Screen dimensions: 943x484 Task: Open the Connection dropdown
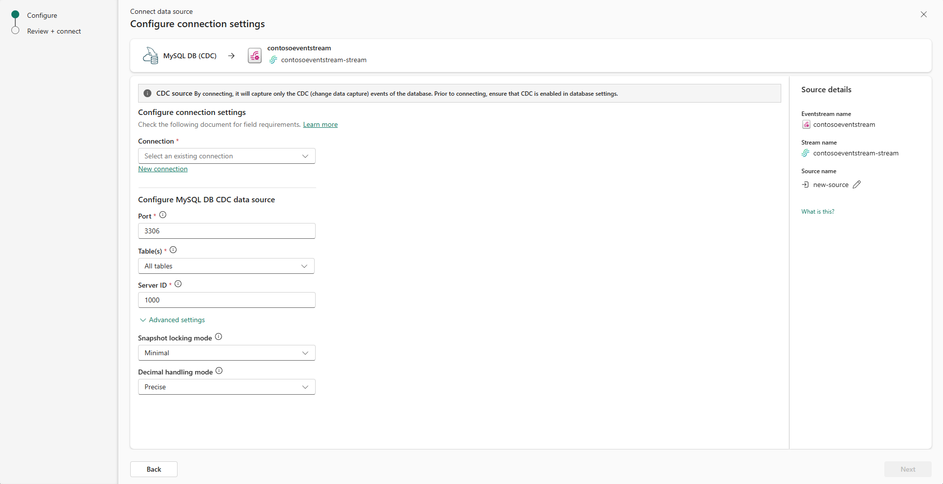click(227, 156)
